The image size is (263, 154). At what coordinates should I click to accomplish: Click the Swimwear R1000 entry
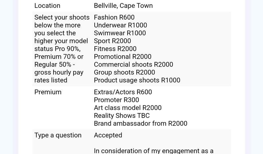(120, 33)
